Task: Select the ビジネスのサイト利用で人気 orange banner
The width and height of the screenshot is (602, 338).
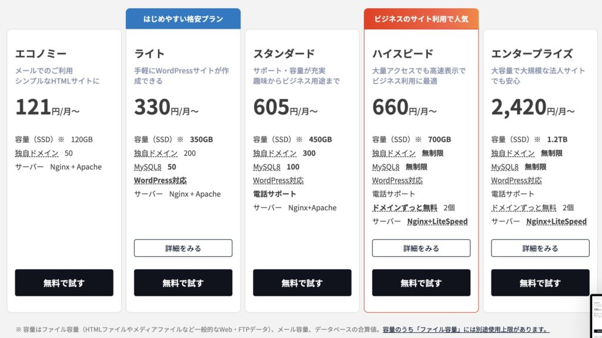Action: click(421, 19)
